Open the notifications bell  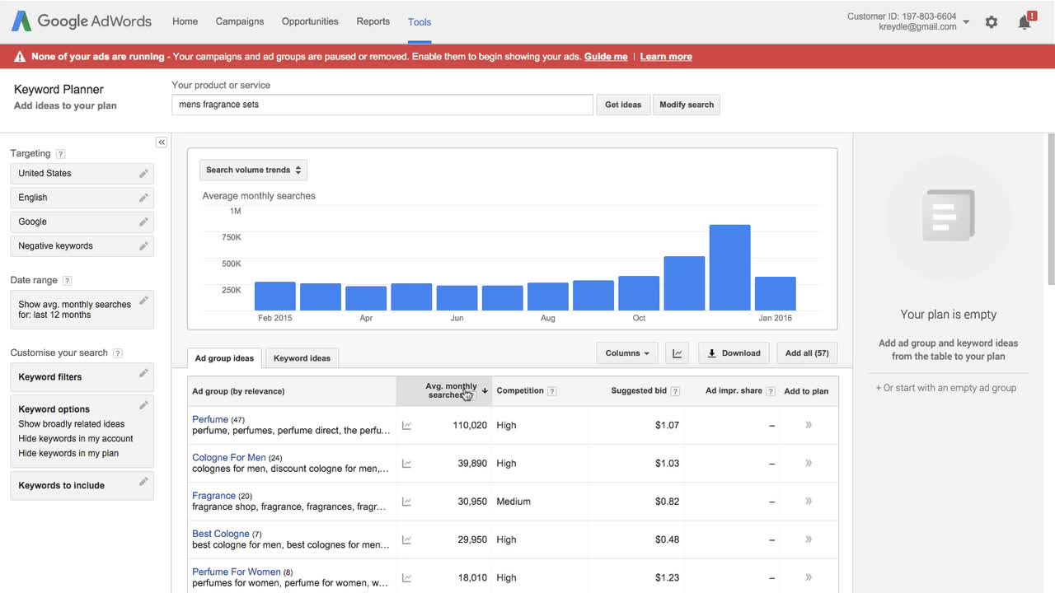click(1025, 21)
